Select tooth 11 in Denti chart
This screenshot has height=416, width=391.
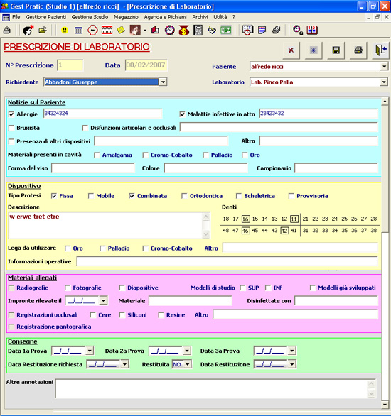(294, 219)
